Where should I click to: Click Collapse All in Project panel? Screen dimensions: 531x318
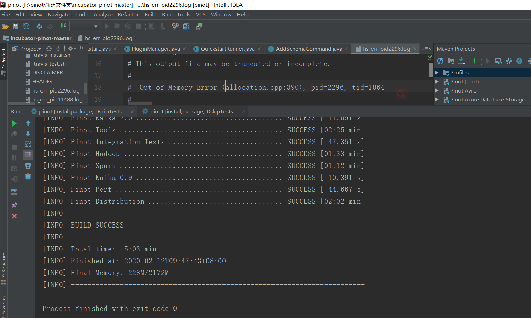(x=58, y=49)
